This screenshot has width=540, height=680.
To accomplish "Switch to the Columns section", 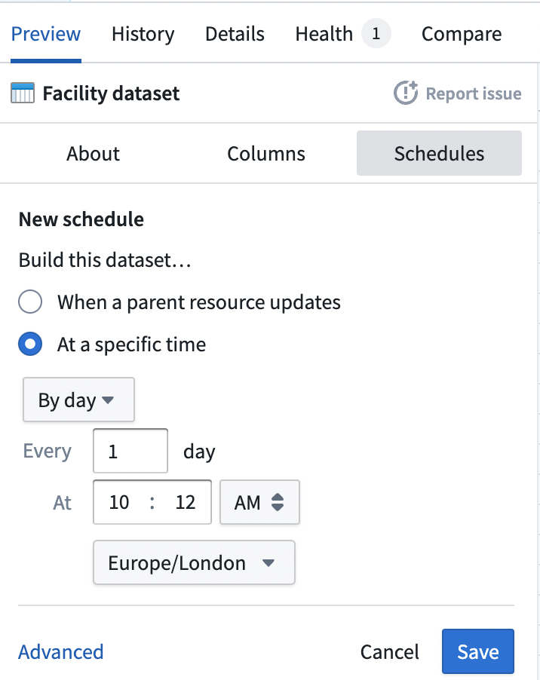I will tap(265, 153).
